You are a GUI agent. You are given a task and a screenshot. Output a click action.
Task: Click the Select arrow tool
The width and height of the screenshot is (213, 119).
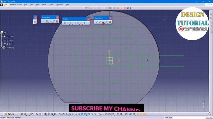[x=35, y=22]
